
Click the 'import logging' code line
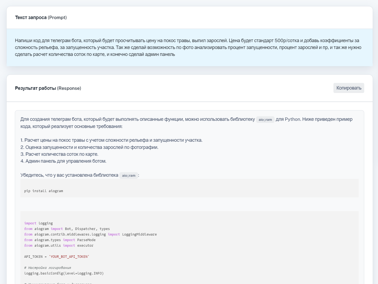(38, 223)
